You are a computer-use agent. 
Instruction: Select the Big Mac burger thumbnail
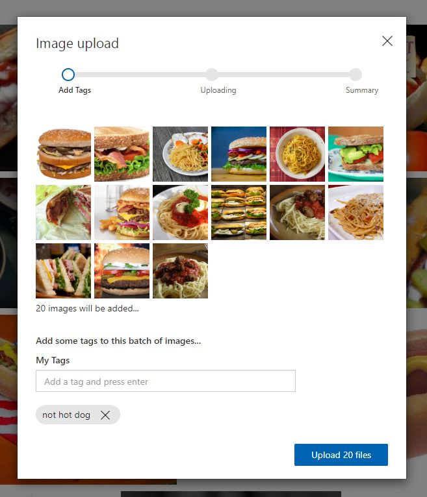(64, 154)
